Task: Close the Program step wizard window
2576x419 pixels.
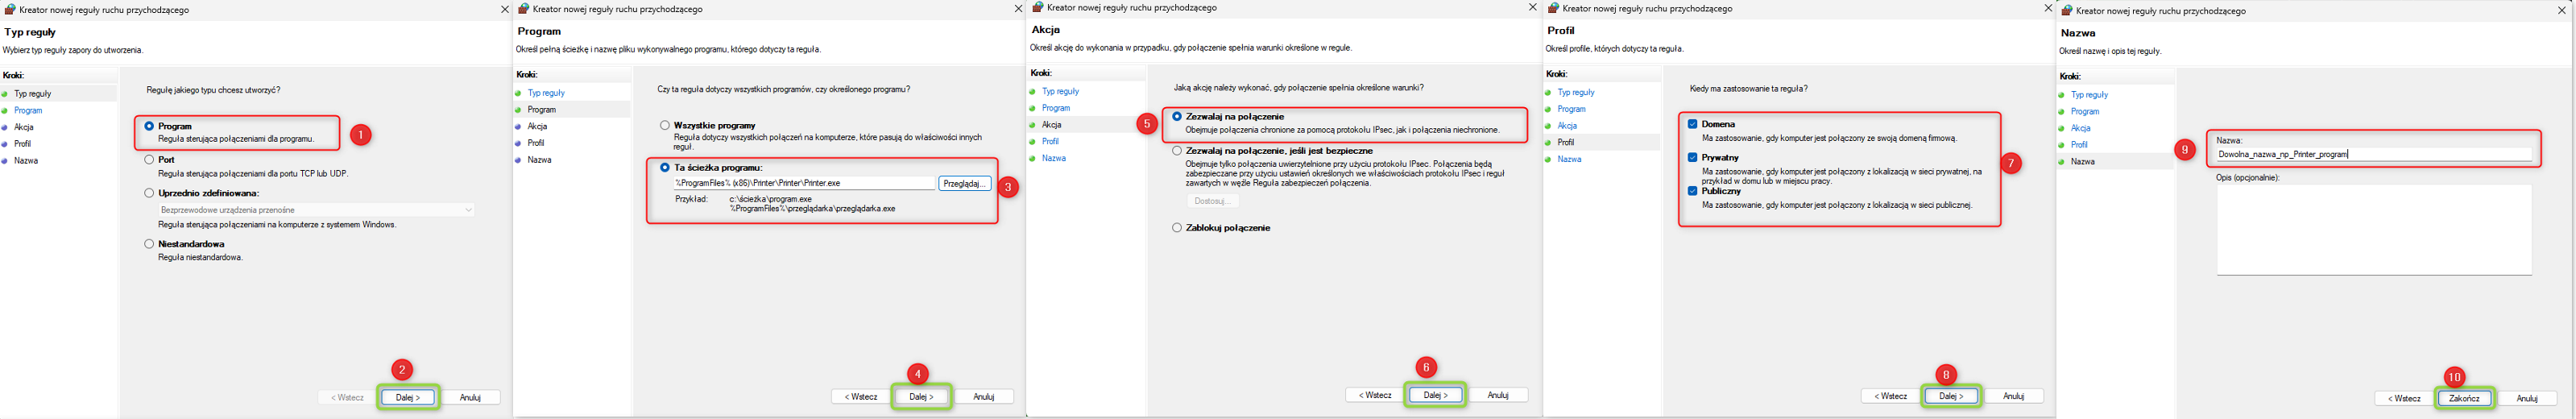Action: (x=1018, y=8)
